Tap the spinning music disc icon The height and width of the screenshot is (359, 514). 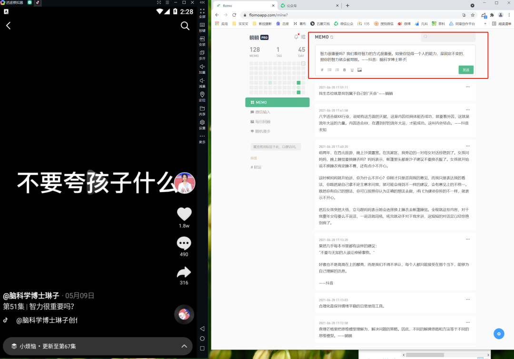click(x=184, y=314)
